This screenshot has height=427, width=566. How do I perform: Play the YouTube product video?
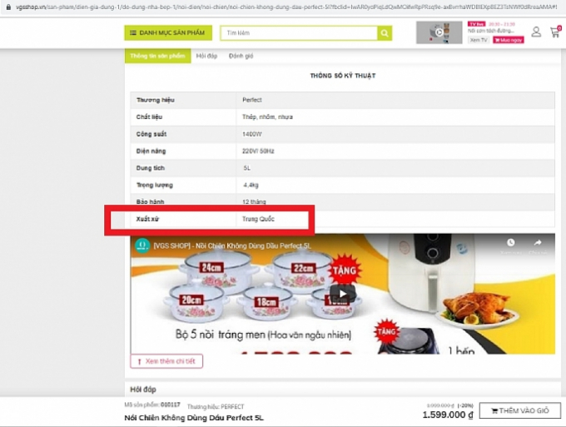point(342,294)
